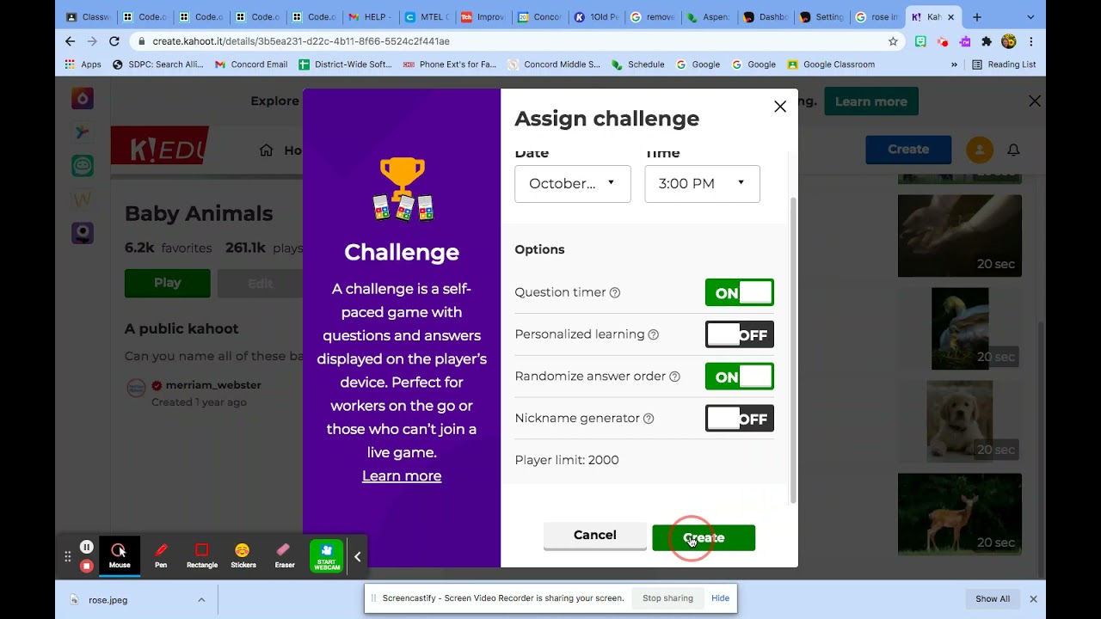Open the Time dropdown showing 3:00 PM
1101x619 pixels.
[703, 183]
